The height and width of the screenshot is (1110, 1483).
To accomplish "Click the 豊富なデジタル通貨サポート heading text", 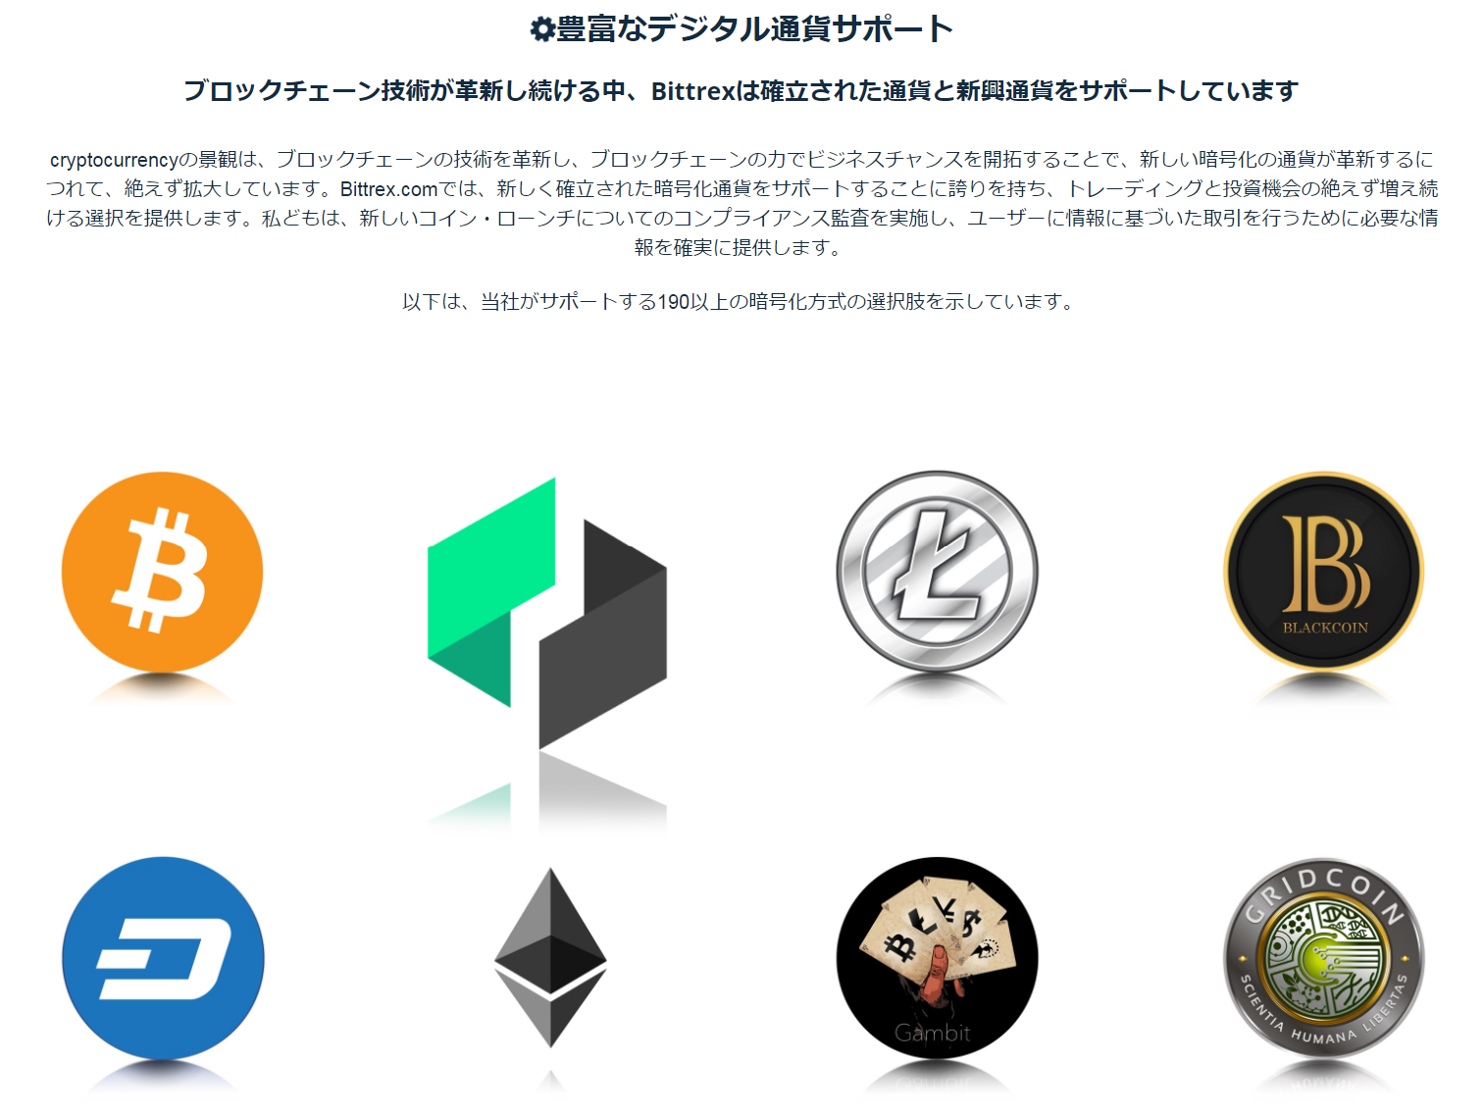I will coord(755,28).
